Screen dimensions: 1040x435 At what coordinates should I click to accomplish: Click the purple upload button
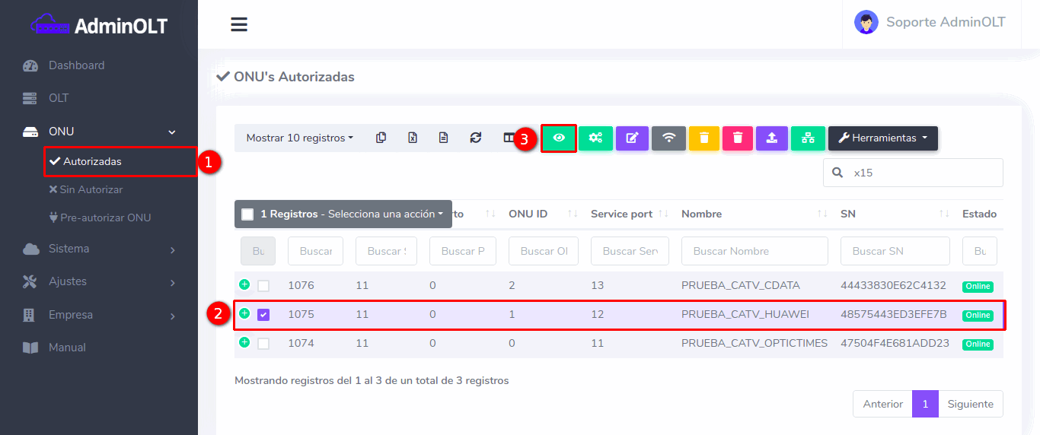tap(772, 138)
